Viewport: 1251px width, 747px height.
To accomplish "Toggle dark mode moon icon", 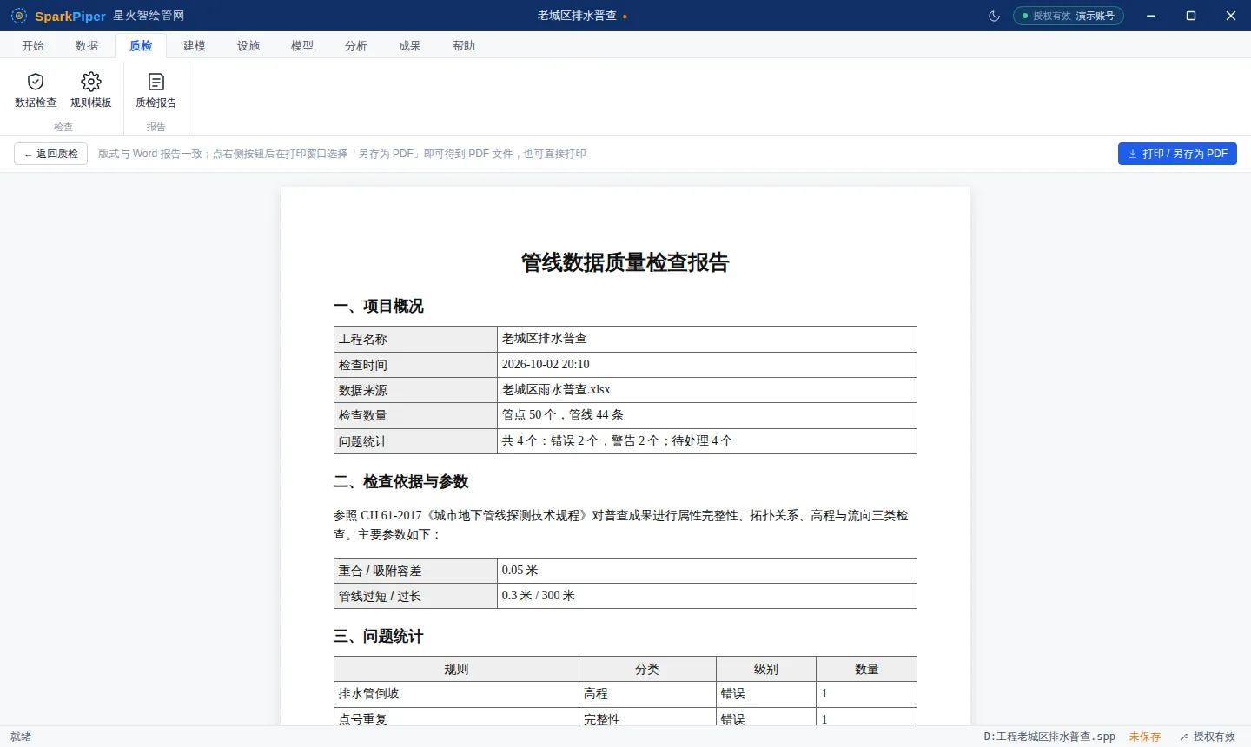I will [995, 16].
